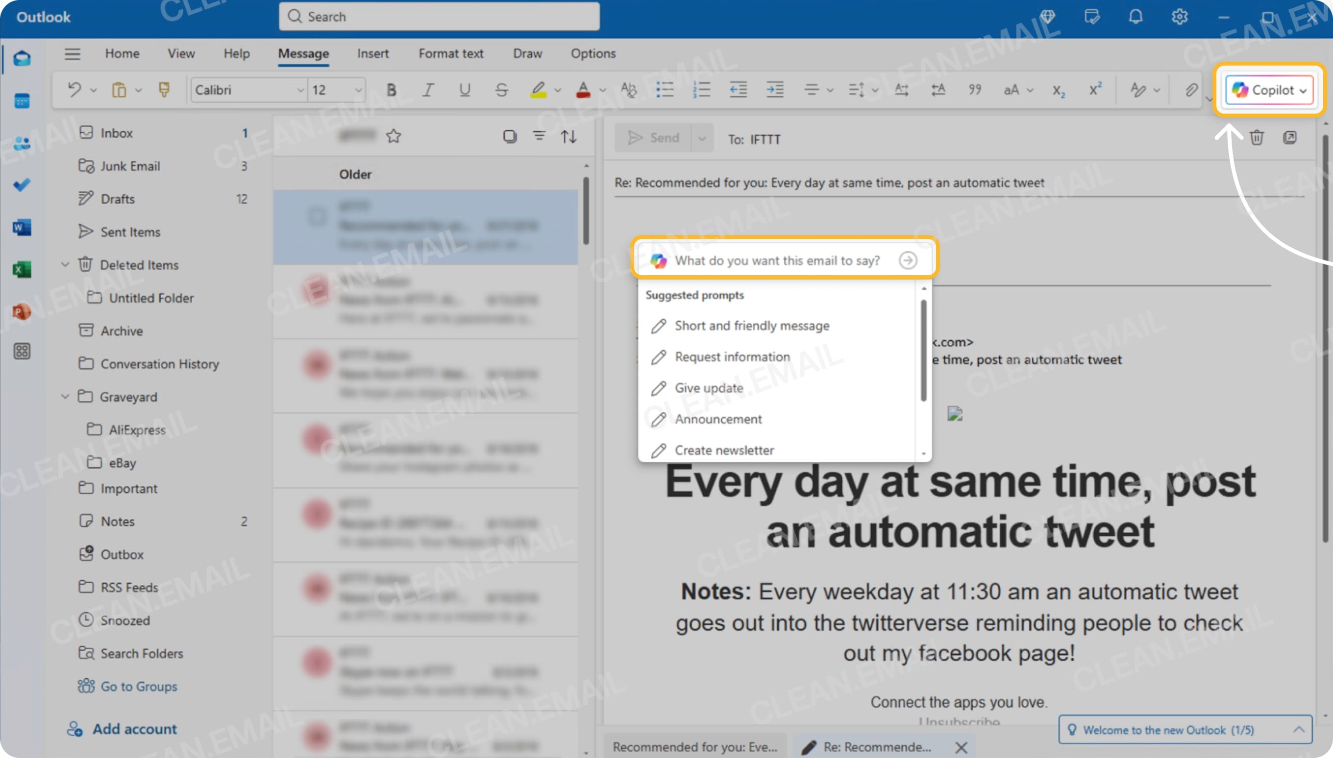The image size is (1333, 758).
Task: Click the Format Painter icon
Action: click(164, 90)
